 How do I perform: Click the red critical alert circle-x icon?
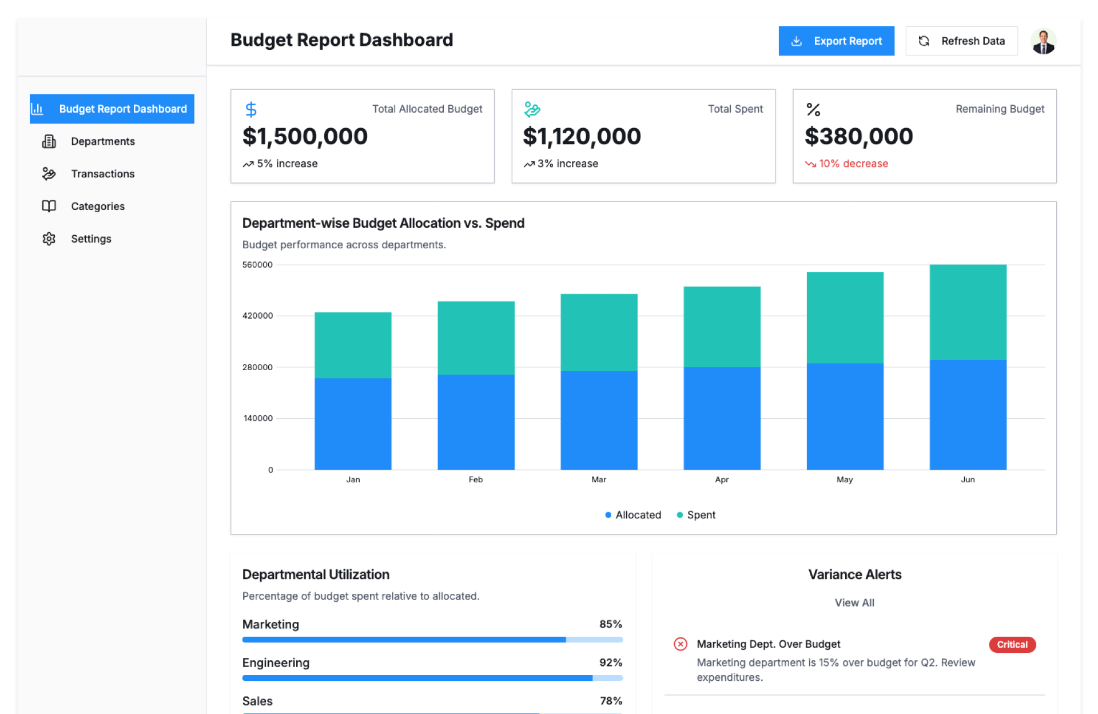pyautogui.click(x=680, y=644)
